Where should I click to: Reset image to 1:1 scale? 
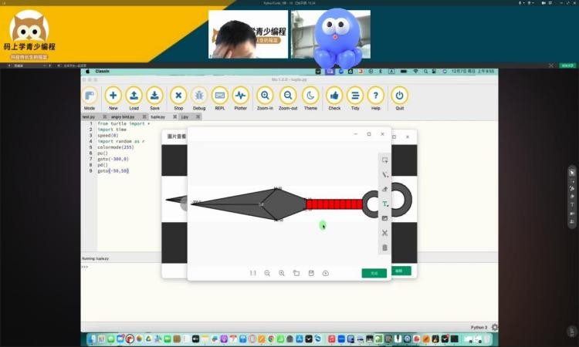pos(252,273)
